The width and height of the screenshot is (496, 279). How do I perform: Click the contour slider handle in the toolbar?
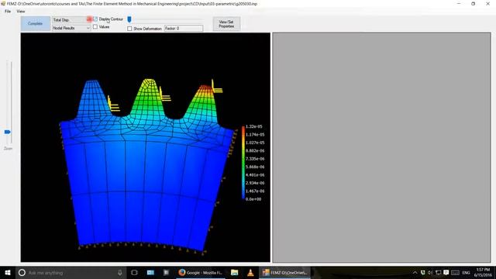pyautogui.click(x=129, y=19)
